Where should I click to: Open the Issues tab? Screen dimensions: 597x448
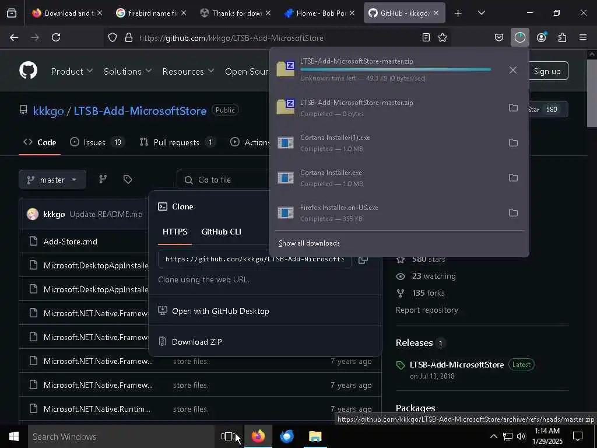[97, 142]
